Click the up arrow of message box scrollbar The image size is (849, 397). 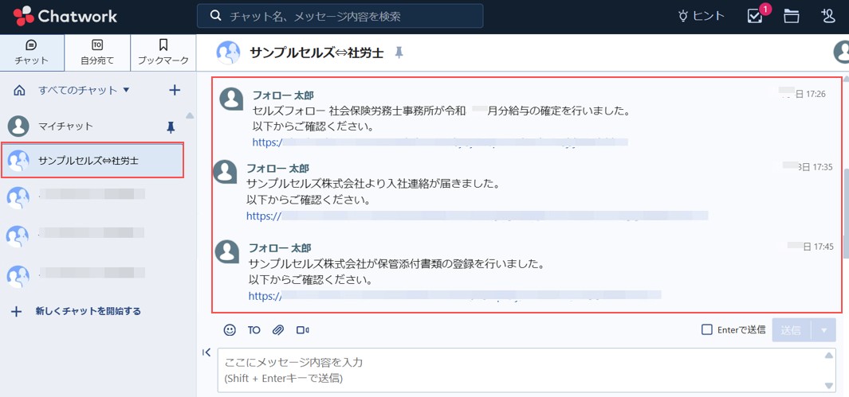click(828, 356)
